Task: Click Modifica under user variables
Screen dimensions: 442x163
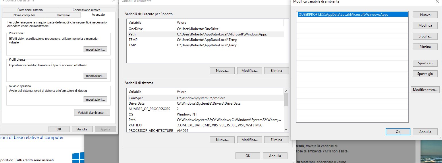Action: pyautogui.click(x=250, y=71)
